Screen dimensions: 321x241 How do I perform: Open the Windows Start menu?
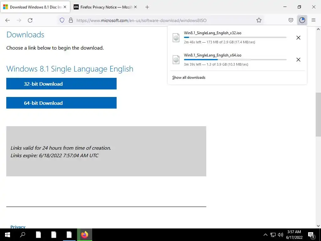click(x=8, y=235)
